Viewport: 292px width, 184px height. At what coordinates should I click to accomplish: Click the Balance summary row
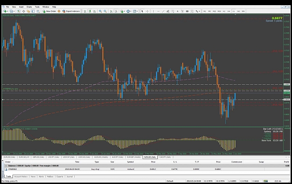click(x=147, y=166)
